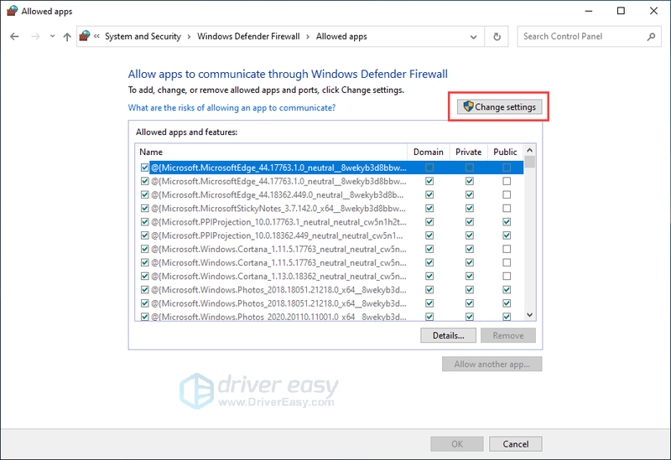Sort list by Name column header
The height and width of the screenshot is (460, 671).
[271, 152]
